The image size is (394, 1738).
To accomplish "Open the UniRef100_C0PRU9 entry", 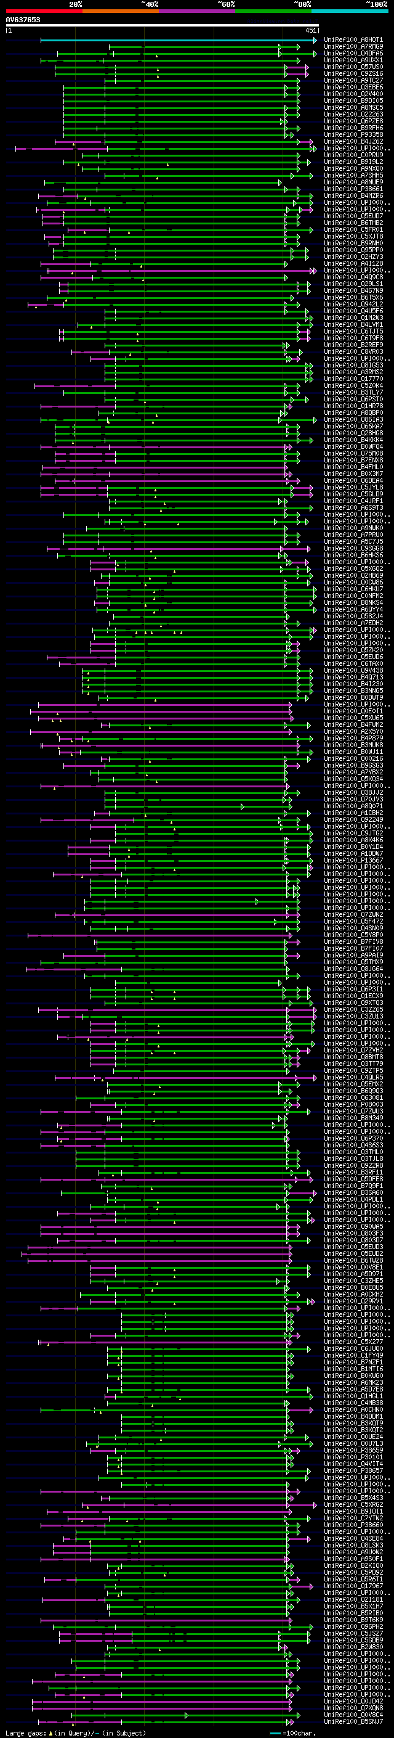I will coord(353,155).
